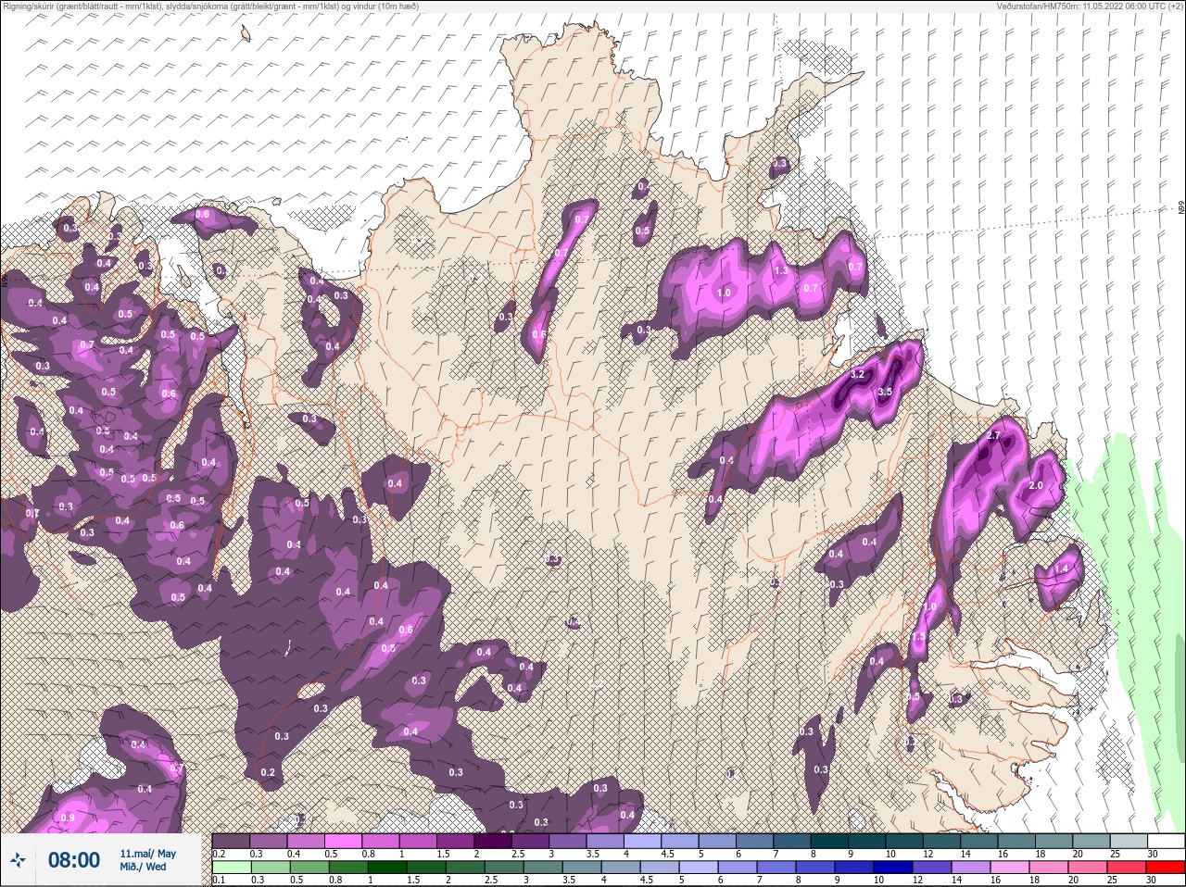1186x887 pixels.
Task: Click the Rigning/skúrir map title text
Action: (x=211, y=6)
